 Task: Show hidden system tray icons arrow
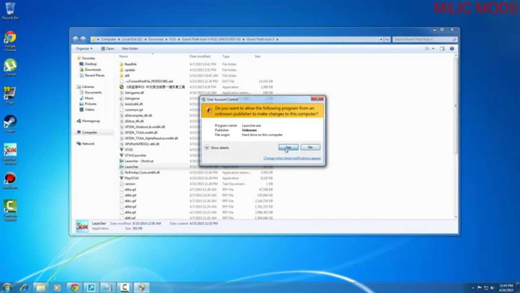pos(474,288)
